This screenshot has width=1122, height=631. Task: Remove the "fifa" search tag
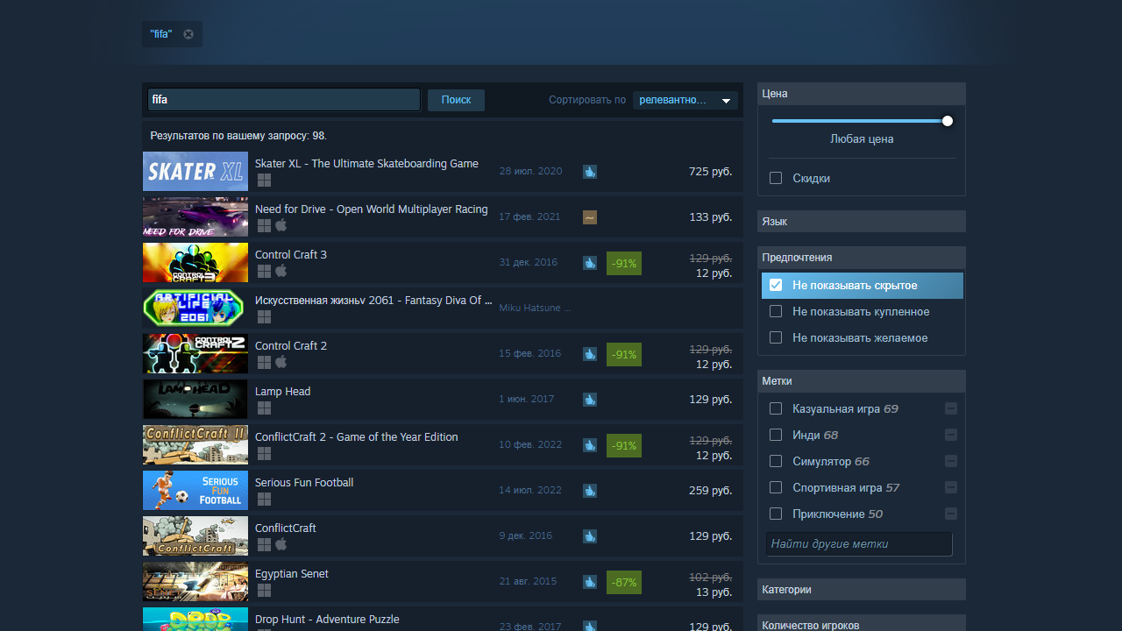point(188,34)
